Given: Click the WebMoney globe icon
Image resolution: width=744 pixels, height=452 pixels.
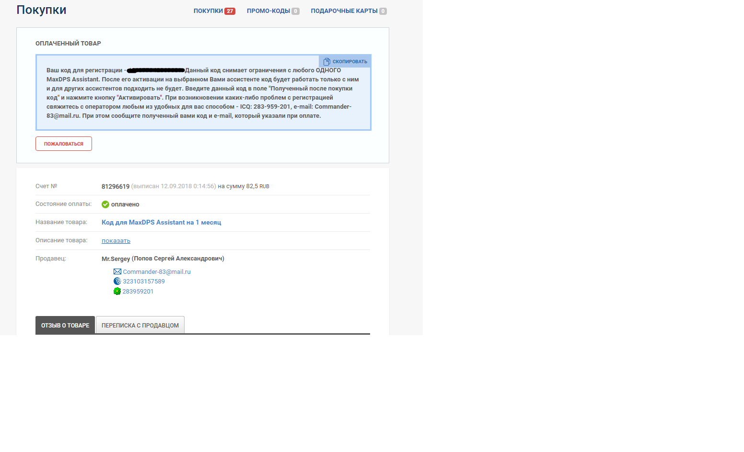Looking at the screenshot, I should coord(117,282).
